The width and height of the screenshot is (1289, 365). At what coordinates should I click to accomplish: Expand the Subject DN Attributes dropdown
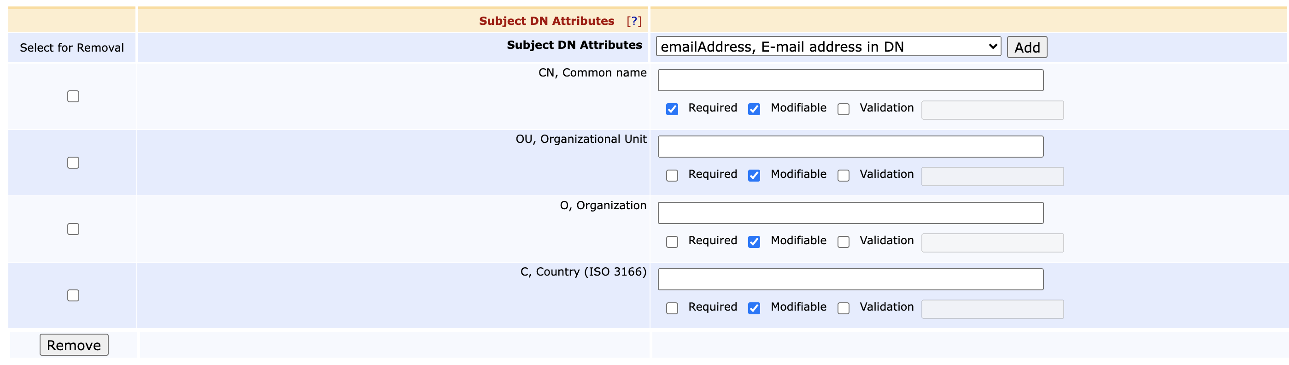click(828, 47)
